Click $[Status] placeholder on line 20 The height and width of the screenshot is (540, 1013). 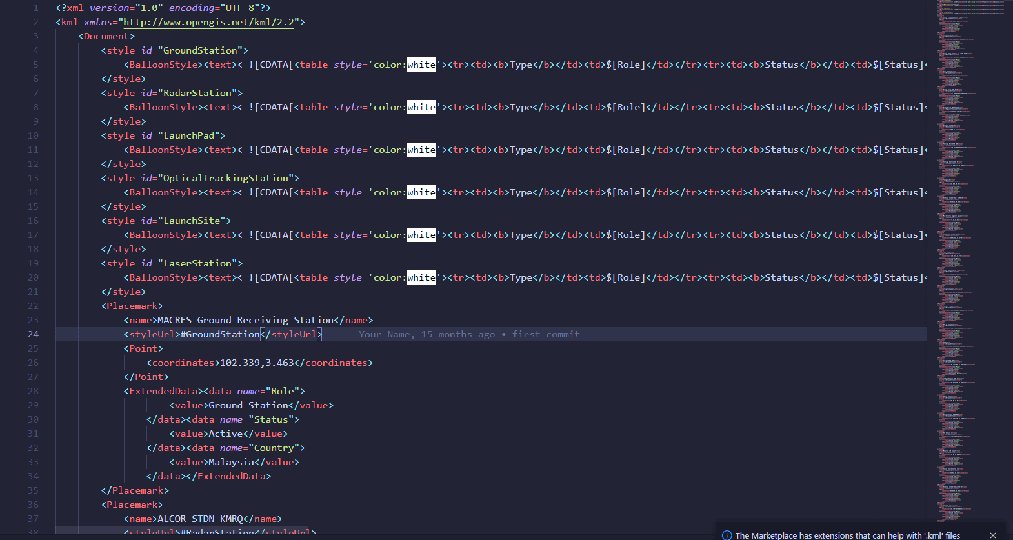click(898, 277)
